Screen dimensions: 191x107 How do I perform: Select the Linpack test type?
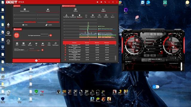coord(24,44)
